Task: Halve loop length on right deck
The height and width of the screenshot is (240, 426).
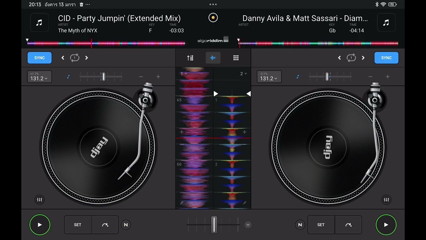Action: [339, 58]
